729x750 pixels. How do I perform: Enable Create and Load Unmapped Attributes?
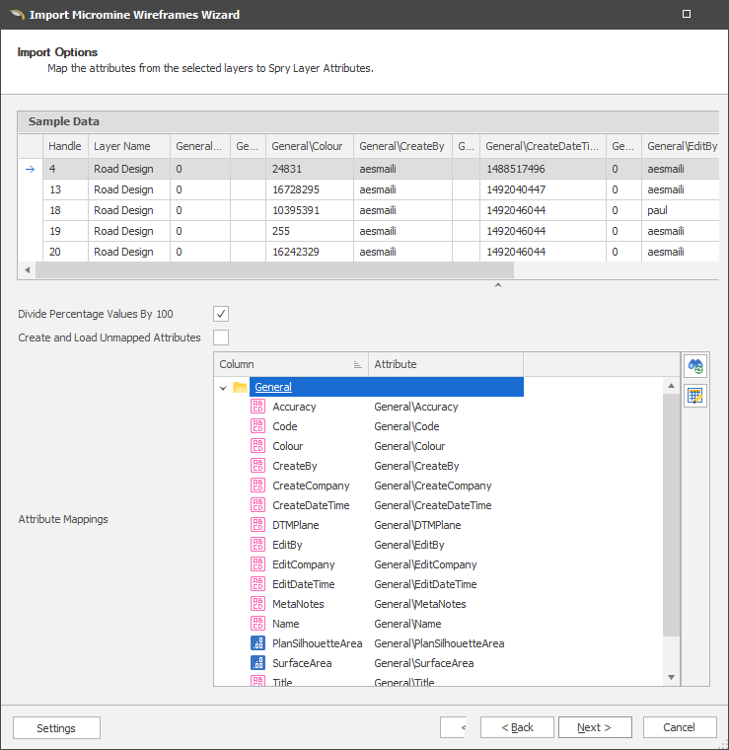coord(221,337)
